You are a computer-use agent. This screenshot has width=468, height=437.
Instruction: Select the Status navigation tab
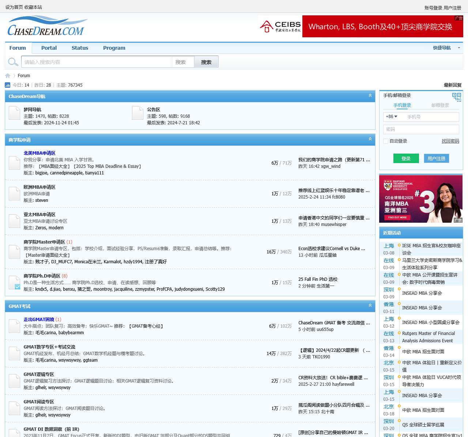point(80,48)
